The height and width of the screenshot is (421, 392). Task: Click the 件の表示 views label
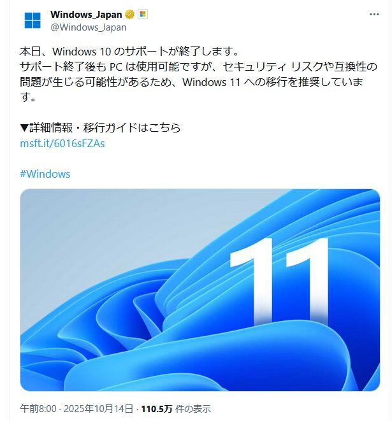click(x=193, y=409)
